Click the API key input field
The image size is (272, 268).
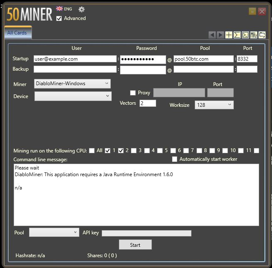(x=147, y=233)
